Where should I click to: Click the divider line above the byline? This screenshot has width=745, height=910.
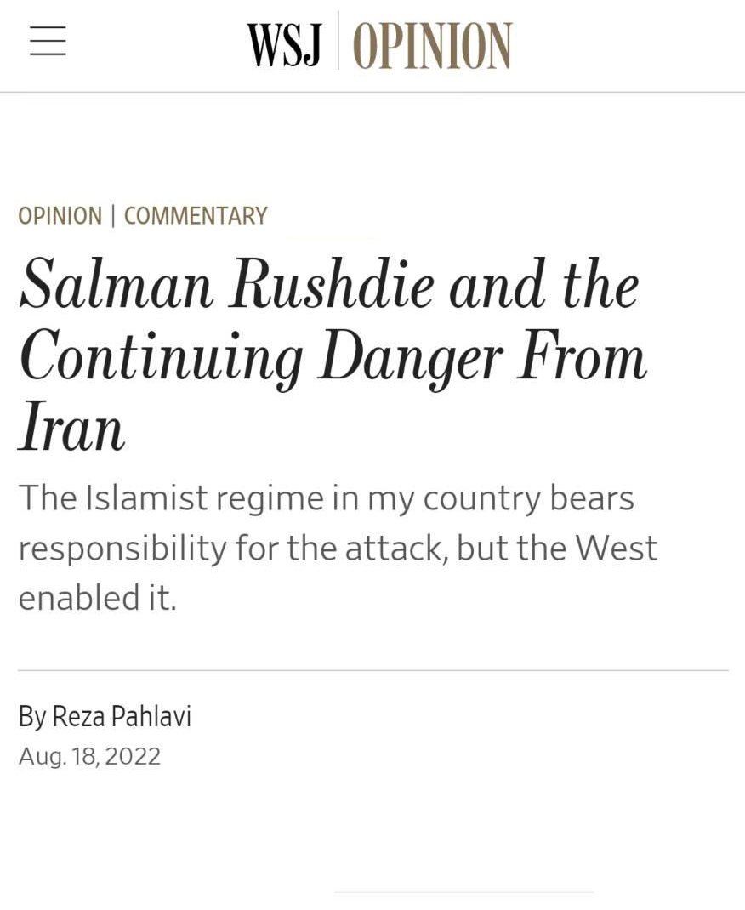coord(372,670)
